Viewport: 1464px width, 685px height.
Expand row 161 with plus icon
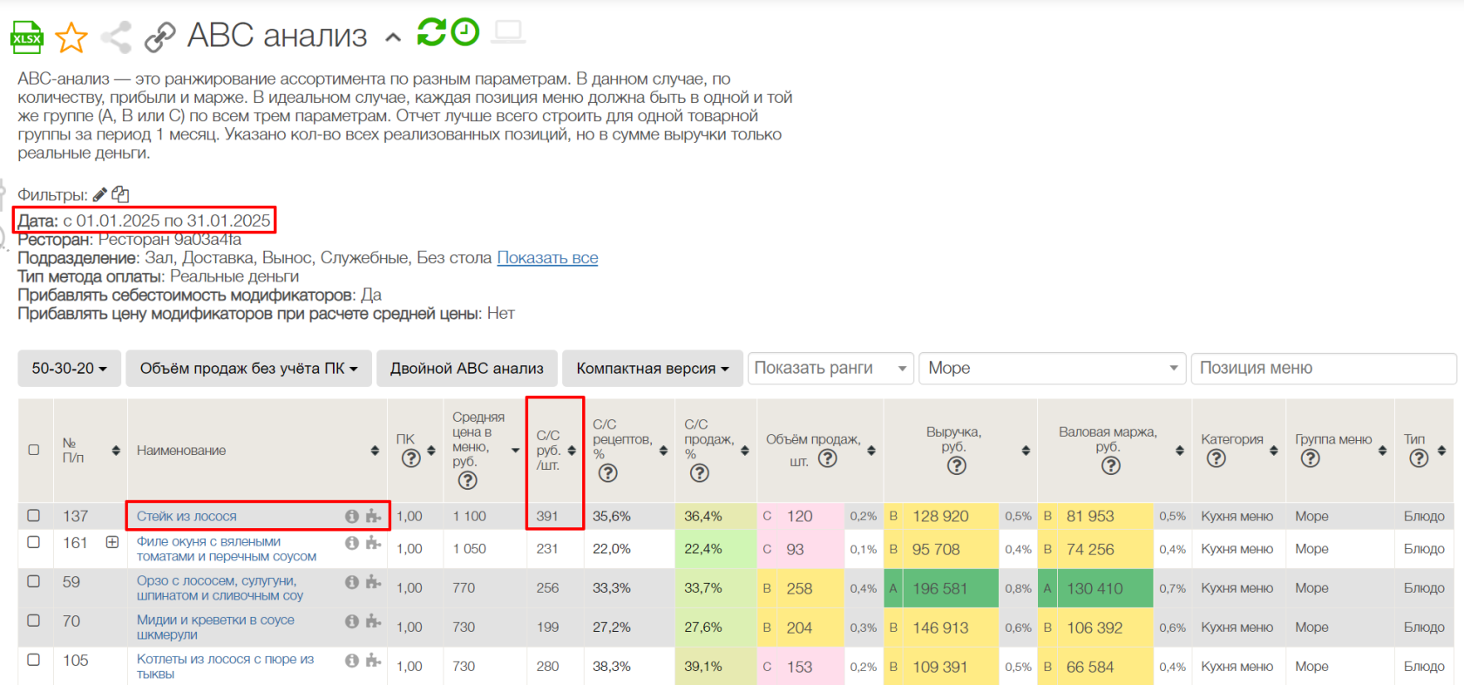click(112, 542)
